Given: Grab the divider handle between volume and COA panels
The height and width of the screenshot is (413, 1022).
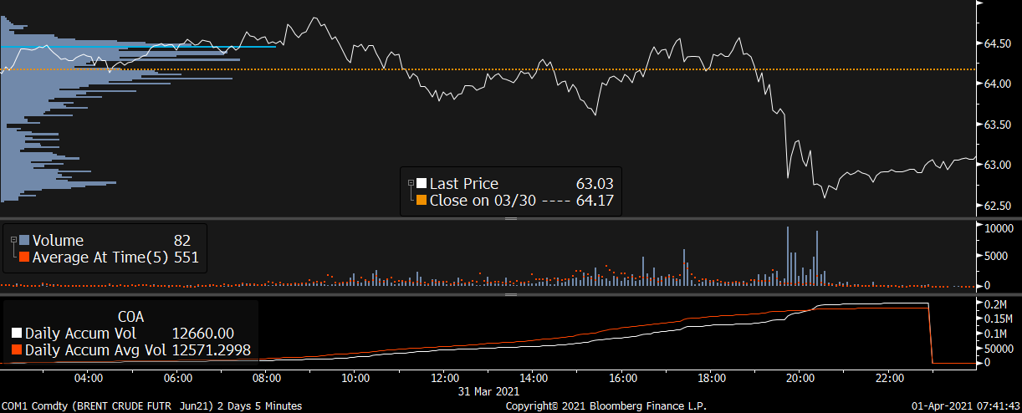Looking at the screenshot, I should pyautogui.click(x=511, y=293).
